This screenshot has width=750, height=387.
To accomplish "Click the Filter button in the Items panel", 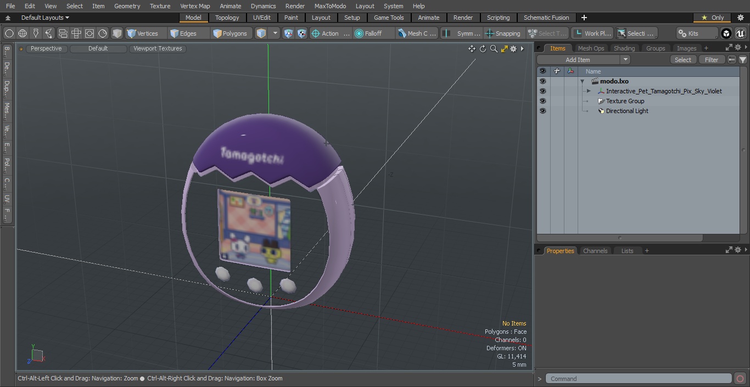I will click(712, 60).
